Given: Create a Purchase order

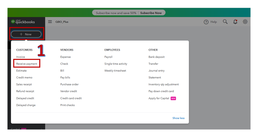Looking at the screenshot, I should point(70,84).
